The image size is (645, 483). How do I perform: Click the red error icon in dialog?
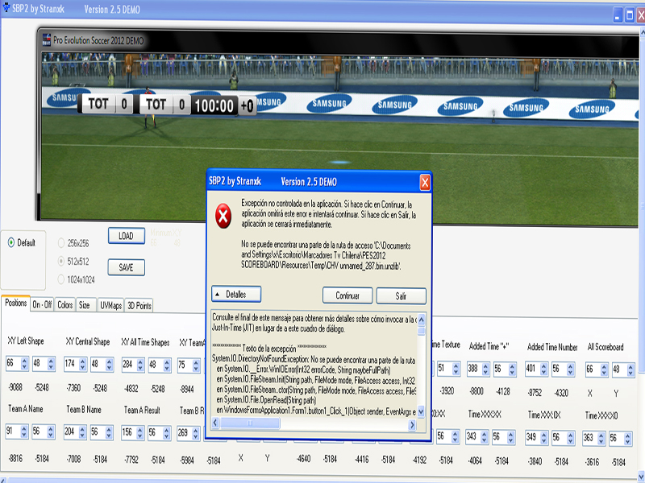click(223, 214)
